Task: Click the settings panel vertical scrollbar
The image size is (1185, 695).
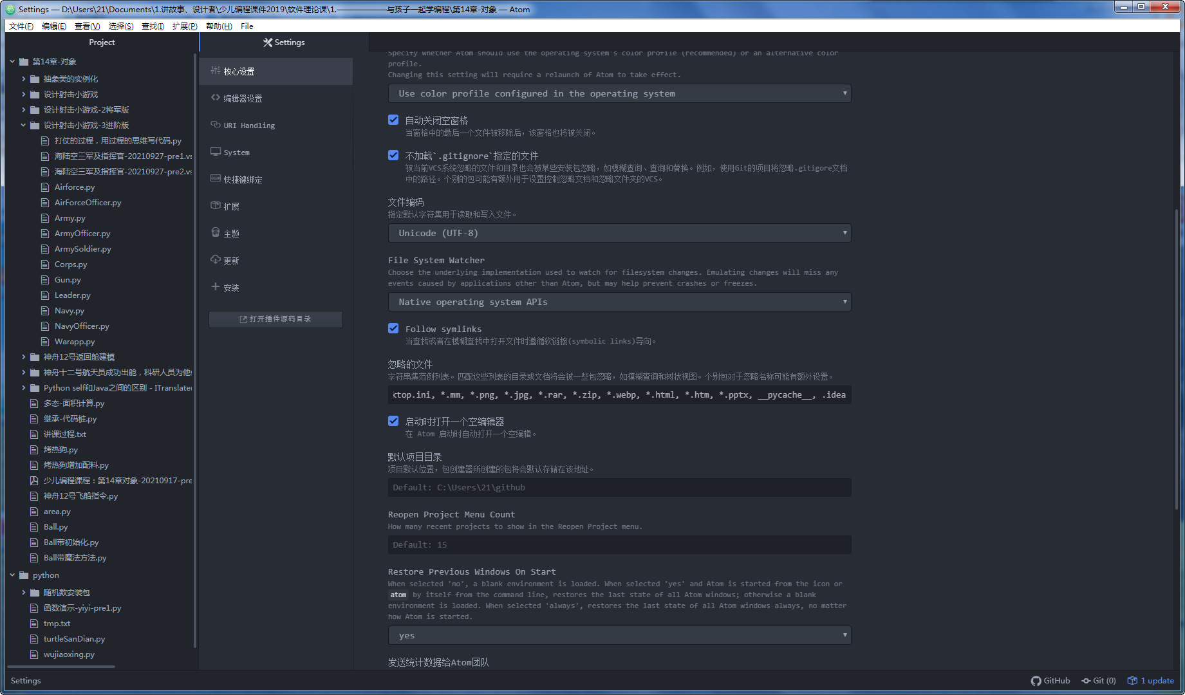Action: pyautogui.click(x=1177, y=360)
